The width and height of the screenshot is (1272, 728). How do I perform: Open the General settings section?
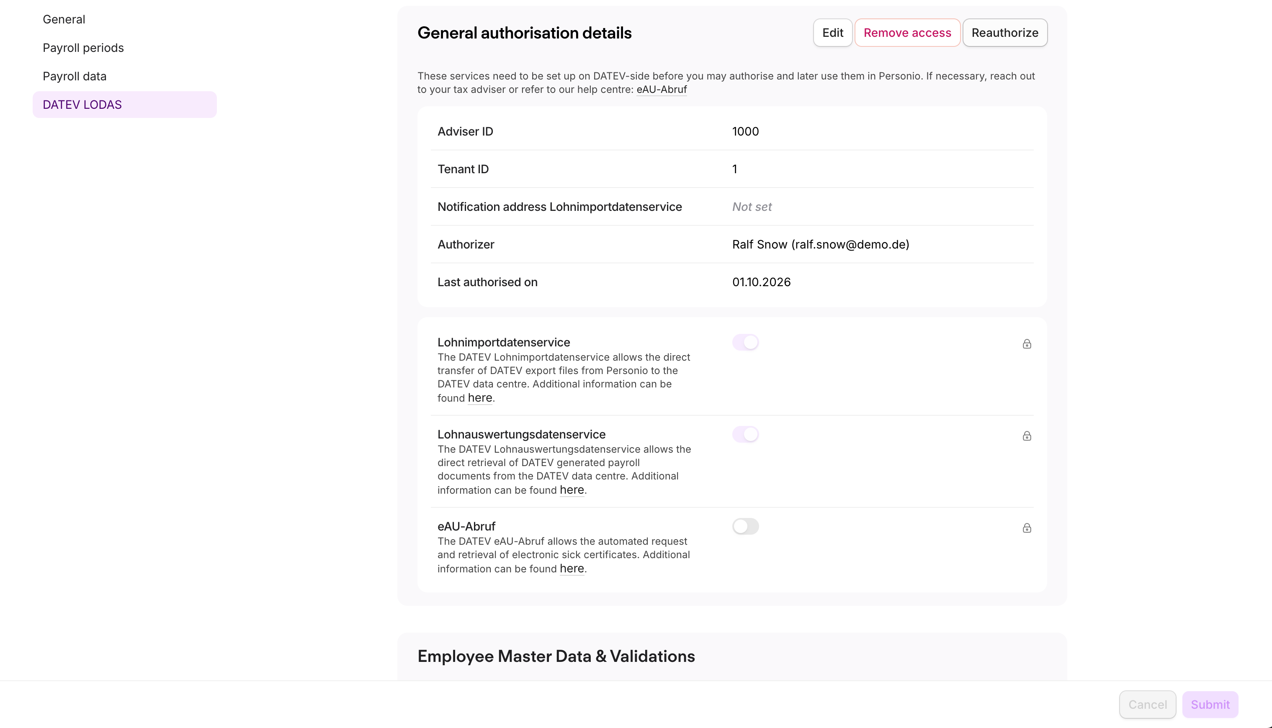124,20
